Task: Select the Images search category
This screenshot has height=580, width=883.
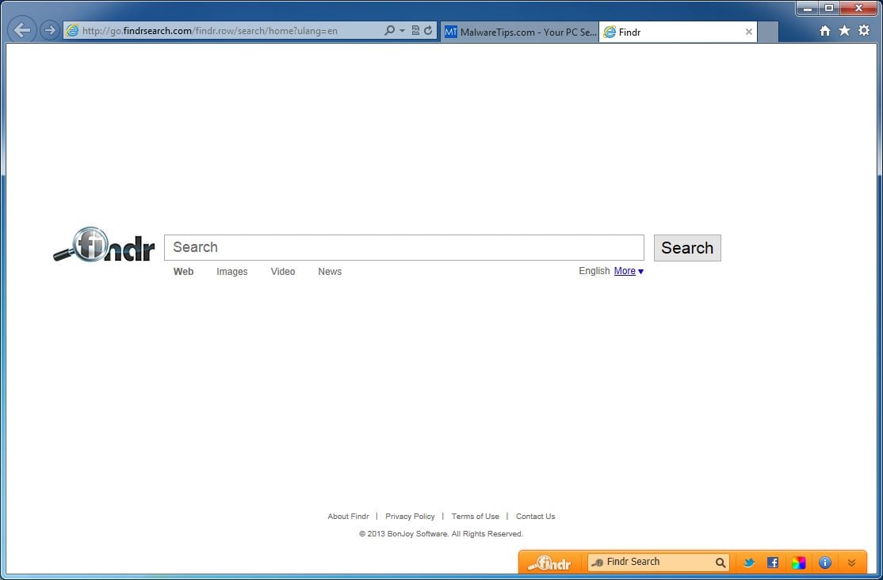Action: (232, 272)
